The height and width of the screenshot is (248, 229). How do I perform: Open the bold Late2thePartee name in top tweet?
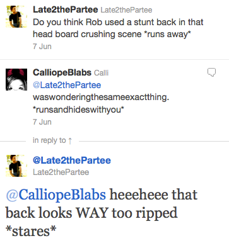(x=65, y=9)
